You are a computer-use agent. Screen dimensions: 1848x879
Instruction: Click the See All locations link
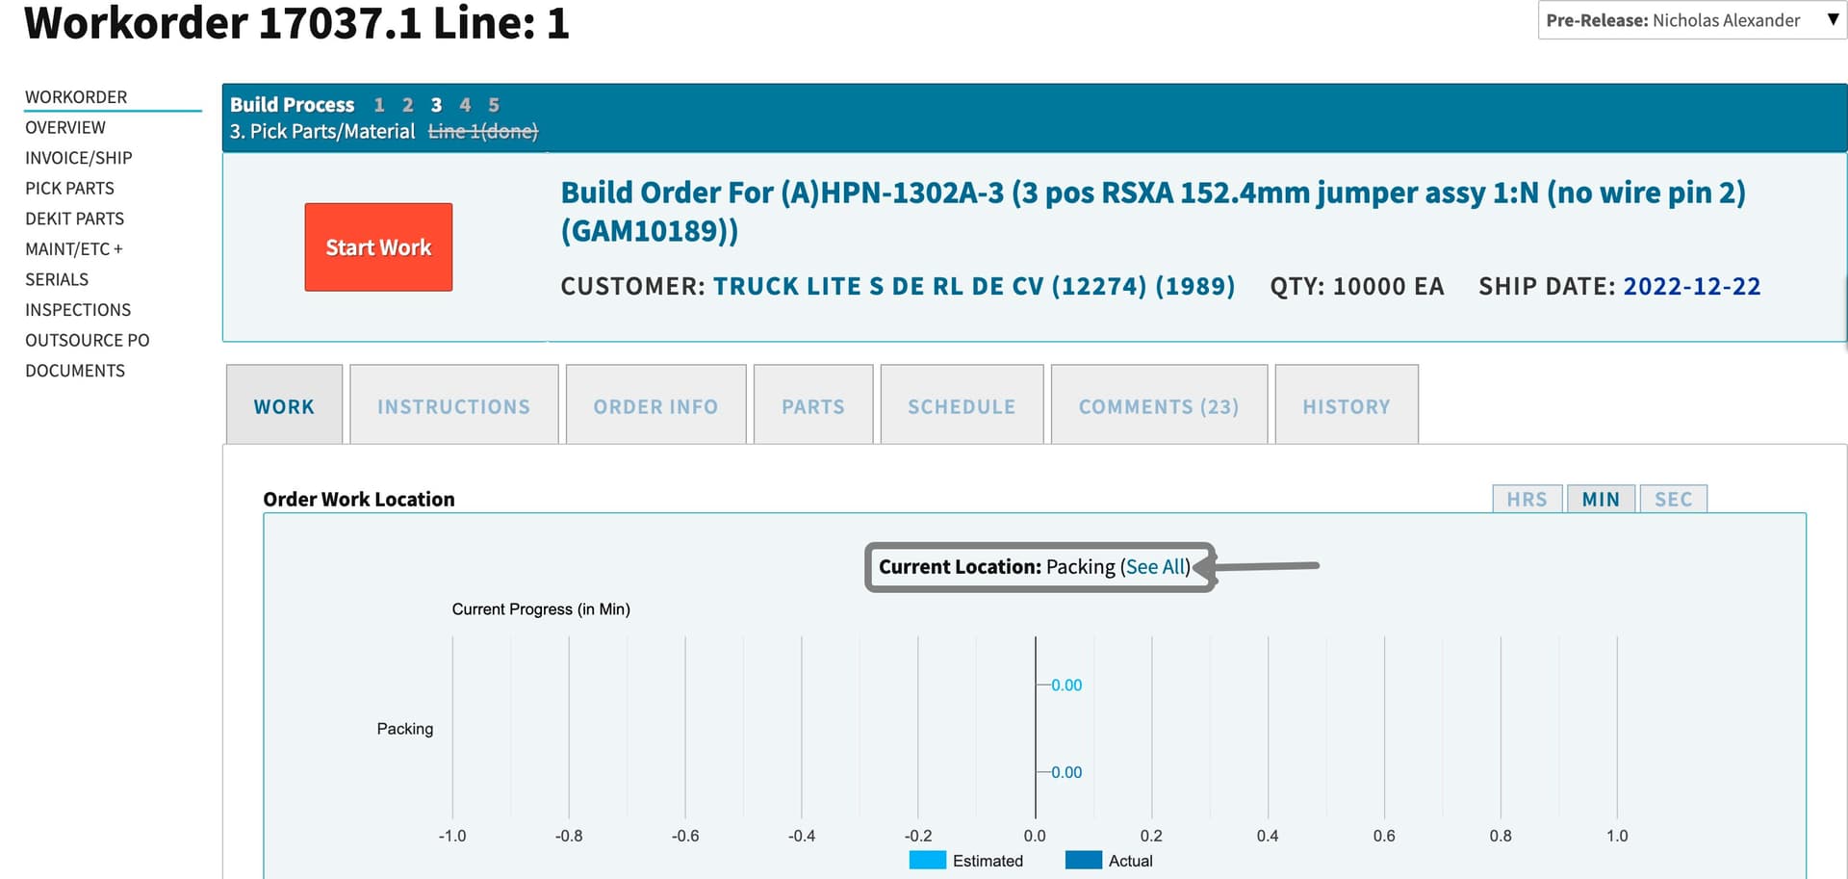(x=1156, y=567)
